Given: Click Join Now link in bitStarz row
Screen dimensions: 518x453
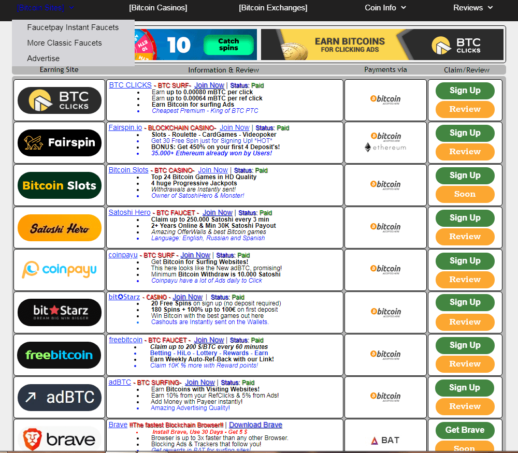Looking at the screenshot, I should pyautogui.click(x=188, y=297).
